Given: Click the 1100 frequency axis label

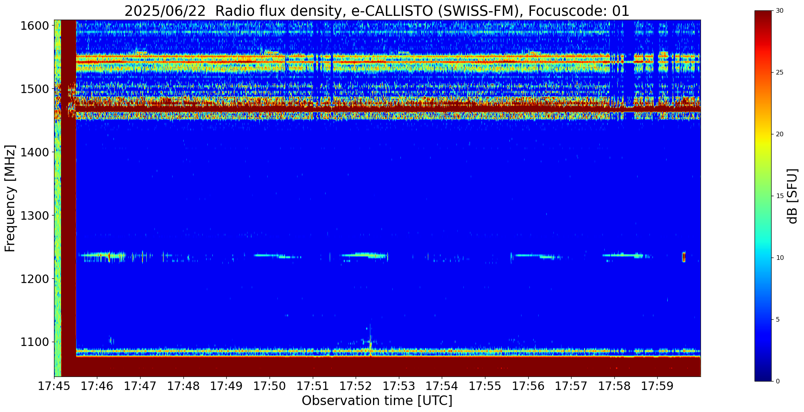Looking at the screenshot, I should (35, 342).
